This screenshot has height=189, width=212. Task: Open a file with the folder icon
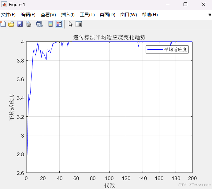[11, 24]
